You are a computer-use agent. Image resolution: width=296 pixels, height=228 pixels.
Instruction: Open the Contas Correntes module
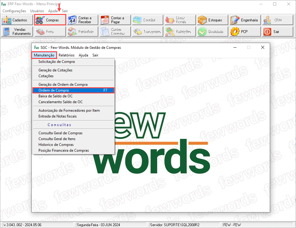[x=115, y=31]
